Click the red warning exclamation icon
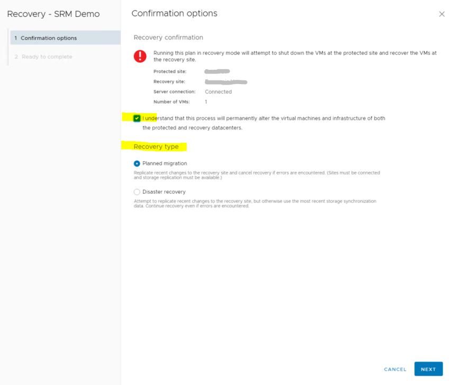 [140, 56]
